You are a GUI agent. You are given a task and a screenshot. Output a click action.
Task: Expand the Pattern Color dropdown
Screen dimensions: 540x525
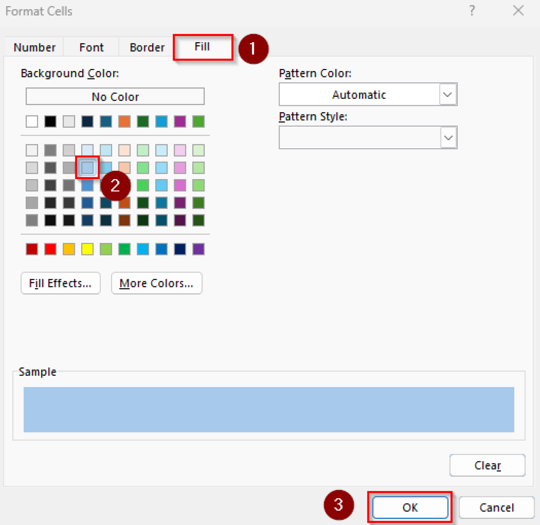point(447,95)
